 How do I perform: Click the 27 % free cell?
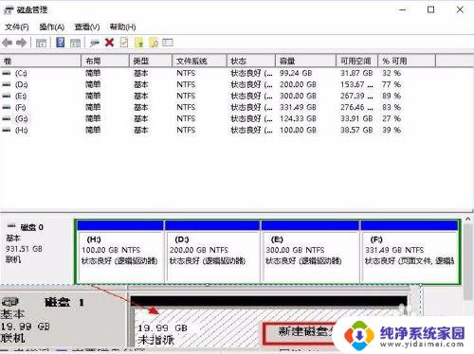point(392,118)
